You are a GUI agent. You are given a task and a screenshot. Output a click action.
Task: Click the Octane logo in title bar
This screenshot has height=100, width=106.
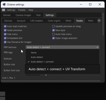[x=4, y=4]
